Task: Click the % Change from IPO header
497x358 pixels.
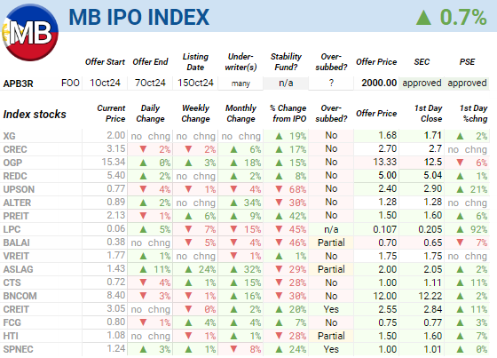Action: (x=288, y=114)
